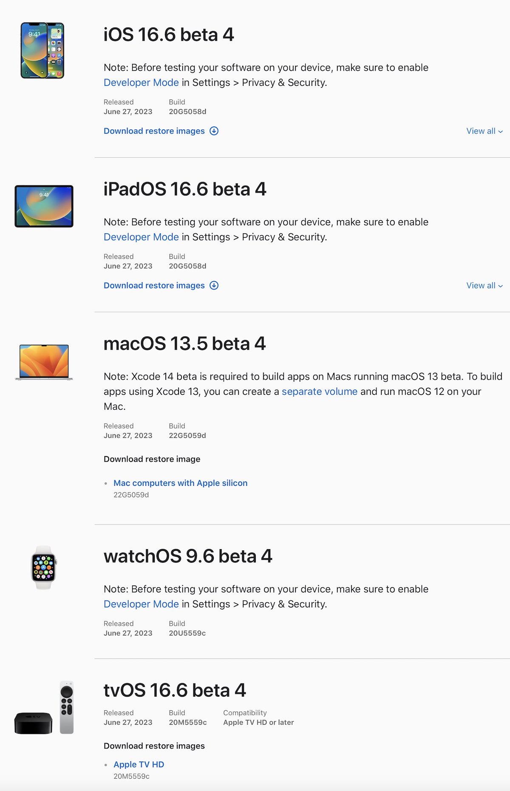Click Download restore images in iPadOS section
Viewport: 510px width, 791px height.
(x=154, y=285)
